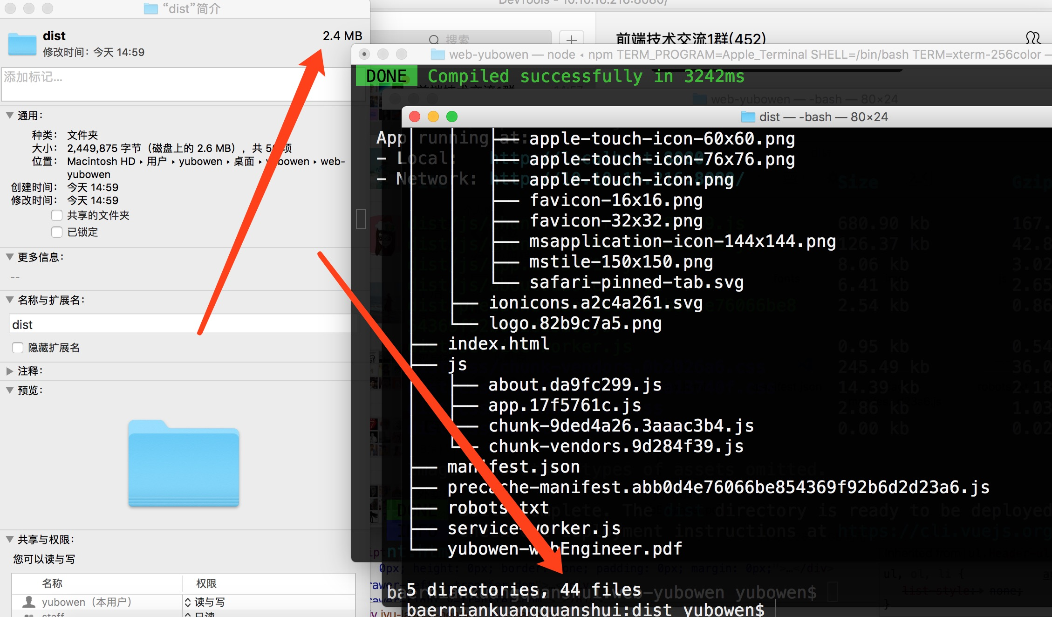Enable the 共享的文件夹 checkbox

click(x=57, y=215)
